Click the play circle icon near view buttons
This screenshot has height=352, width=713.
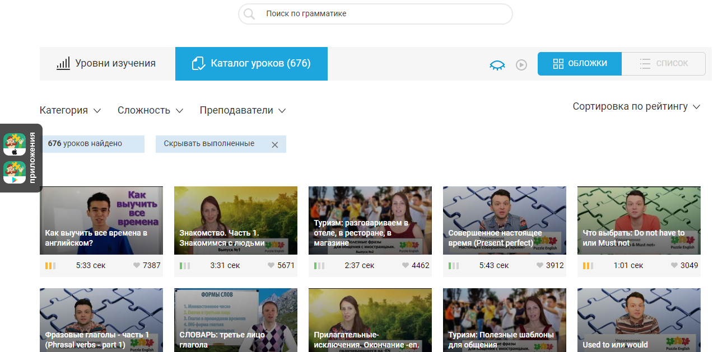(x=521, y=65)
